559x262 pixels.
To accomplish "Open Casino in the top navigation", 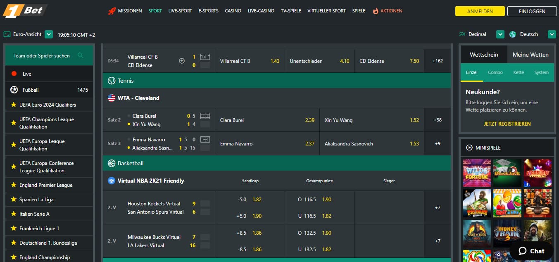I will 233,11.
